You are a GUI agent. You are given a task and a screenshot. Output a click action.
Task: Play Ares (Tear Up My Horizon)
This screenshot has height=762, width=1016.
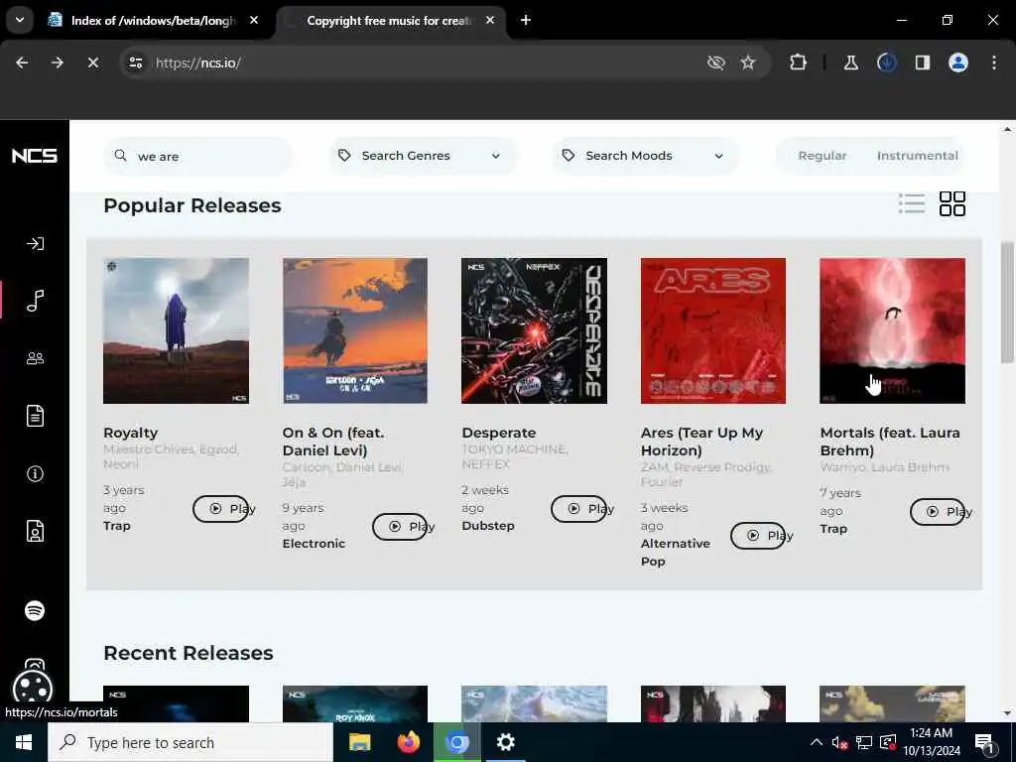[x=758, y=535]
